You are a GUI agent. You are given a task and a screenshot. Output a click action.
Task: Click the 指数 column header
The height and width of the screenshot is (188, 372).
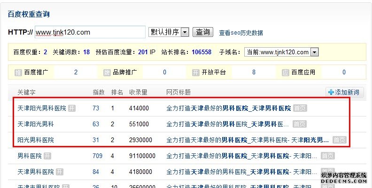coord(99,92)
